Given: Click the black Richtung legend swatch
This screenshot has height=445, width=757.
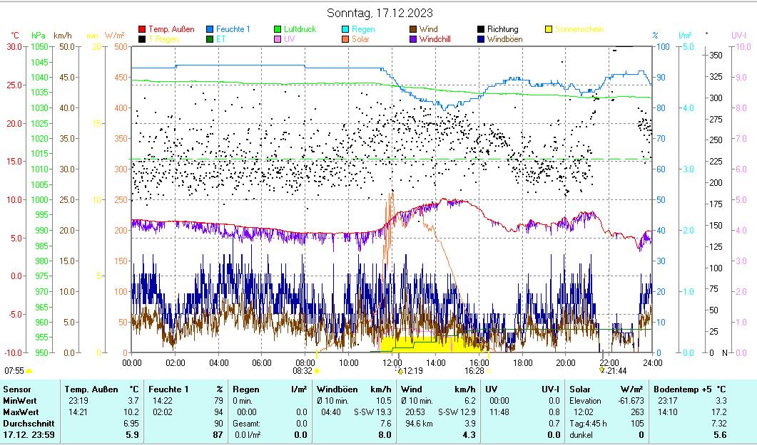Looking at the screenshot, I should pyautogui.click(x=481, y=29).
